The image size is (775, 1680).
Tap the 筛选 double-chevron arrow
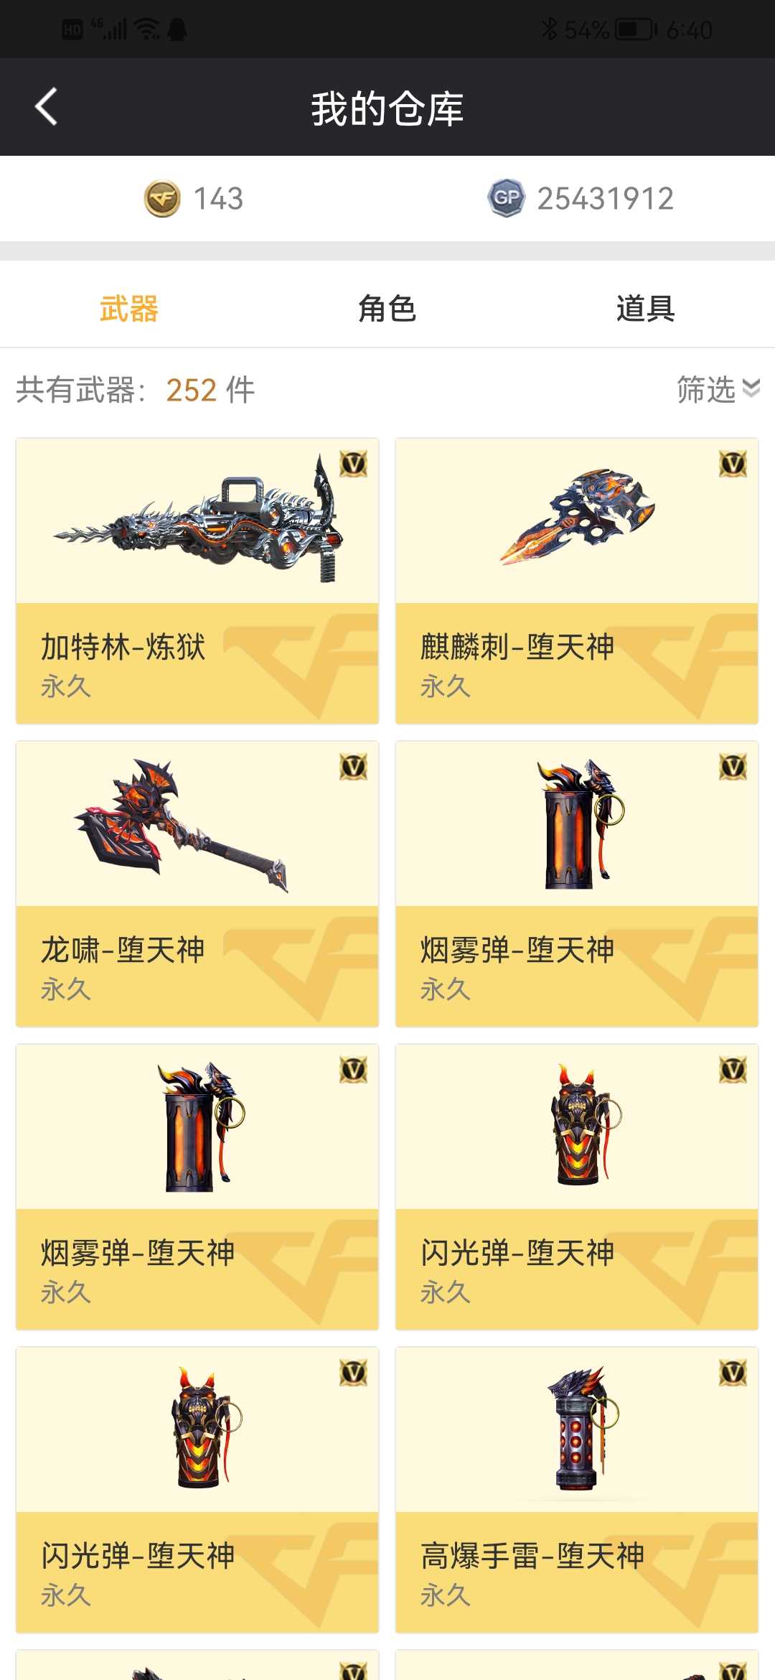point(751,388)
